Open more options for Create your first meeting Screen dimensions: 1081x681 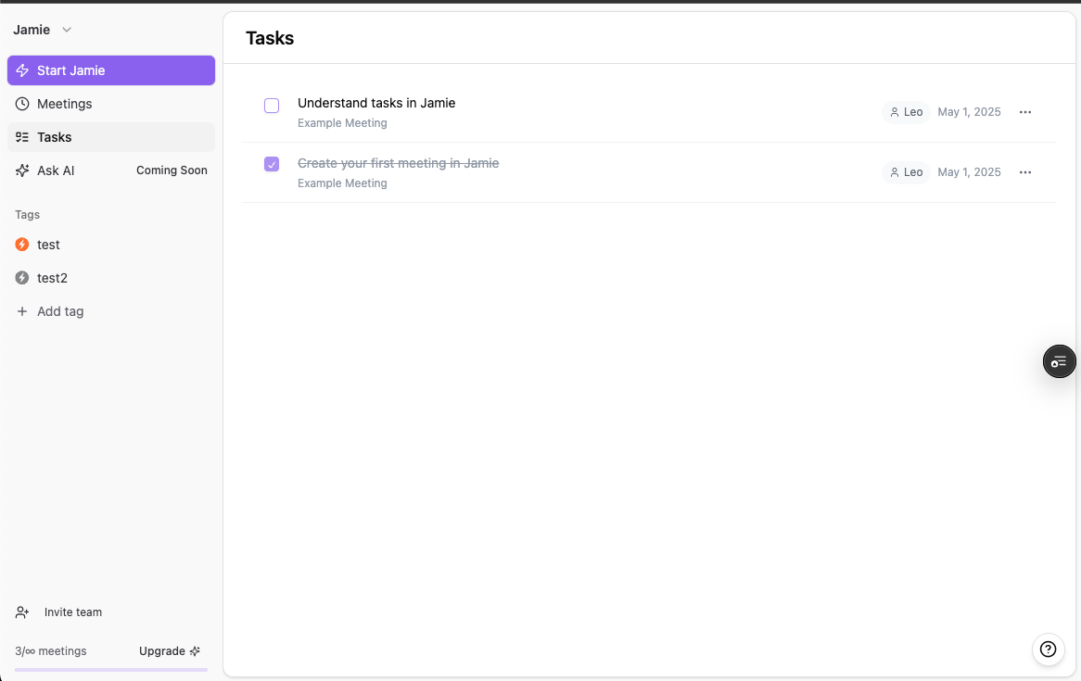[x=1025, y=172]
